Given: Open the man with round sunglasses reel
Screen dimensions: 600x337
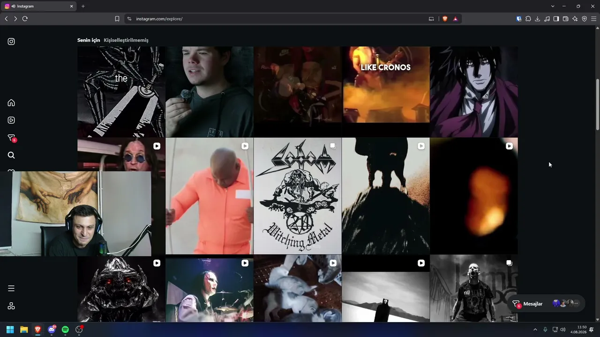Looking at the screenshot, I should pyautogui.click(x=121, y=154).
